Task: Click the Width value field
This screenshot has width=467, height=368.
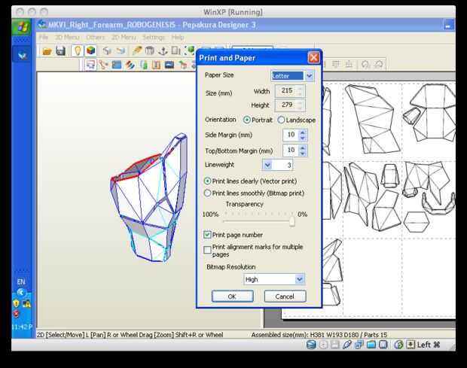Action: point(286,91)
